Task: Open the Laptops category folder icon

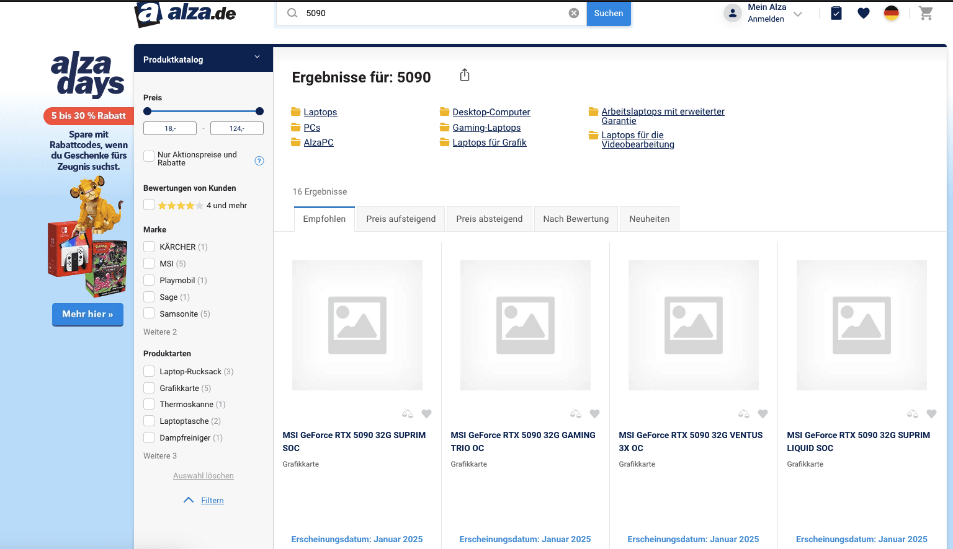Action: click(296, 112)
